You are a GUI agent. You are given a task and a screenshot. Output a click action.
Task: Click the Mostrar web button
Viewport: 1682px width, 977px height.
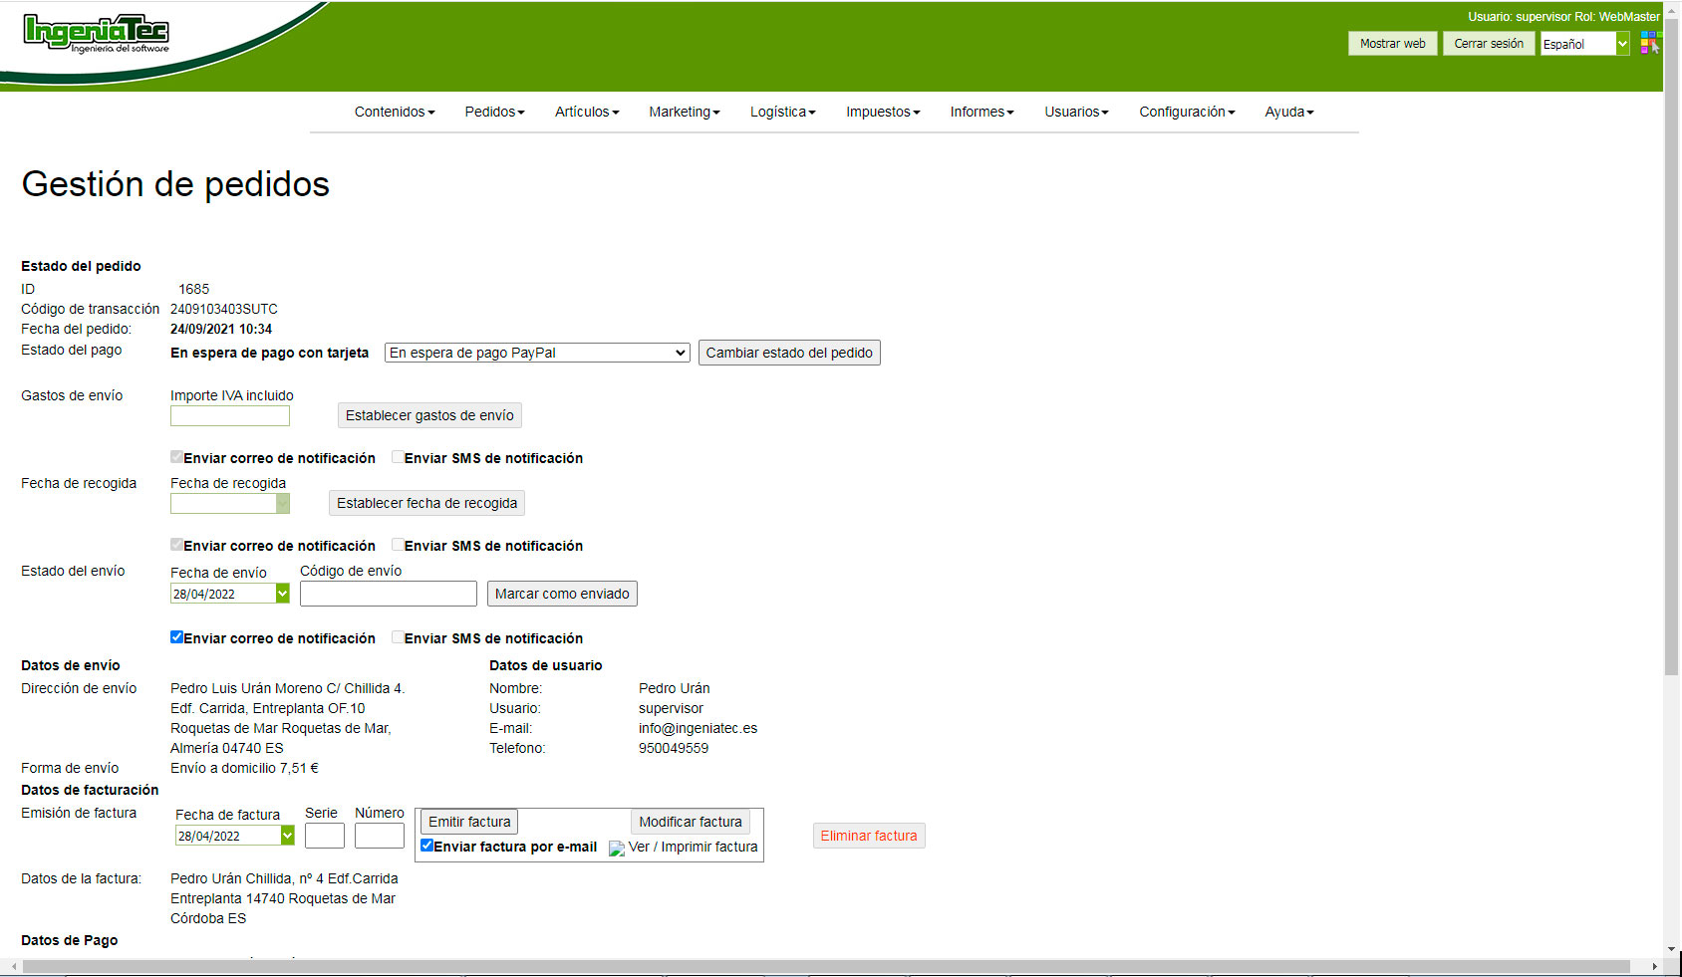1393,44
